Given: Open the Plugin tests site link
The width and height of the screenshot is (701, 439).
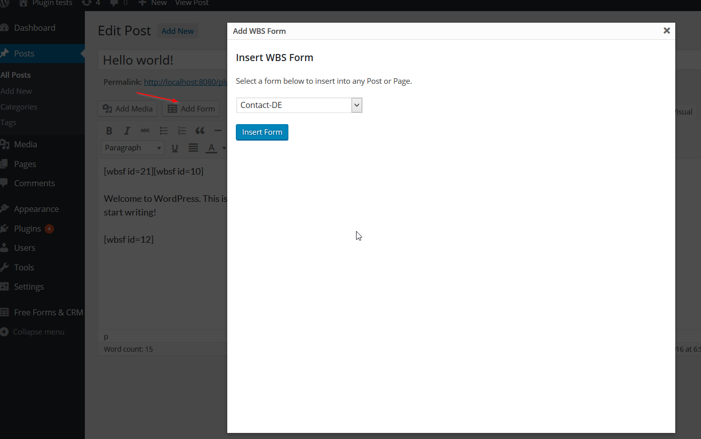Looking at the screenshot, I should coord(46,3).
